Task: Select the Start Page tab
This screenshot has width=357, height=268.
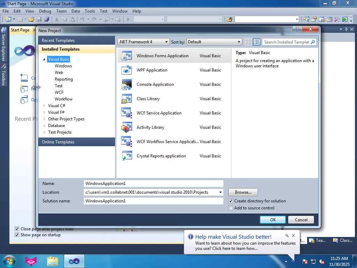Action: tap(20, 30)
